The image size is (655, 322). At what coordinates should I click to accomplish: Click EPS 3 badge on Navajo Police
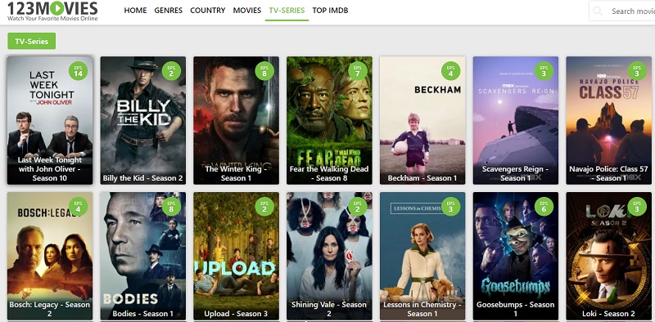637,71
